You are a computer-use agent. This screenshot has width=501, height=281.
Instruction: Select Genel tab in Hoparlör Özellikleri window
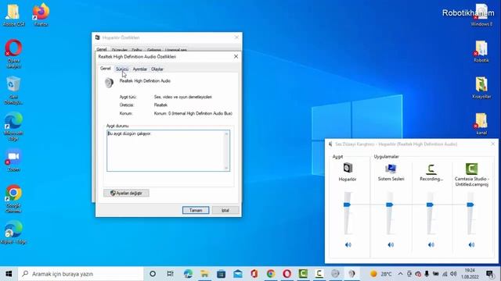pos(102,49)
